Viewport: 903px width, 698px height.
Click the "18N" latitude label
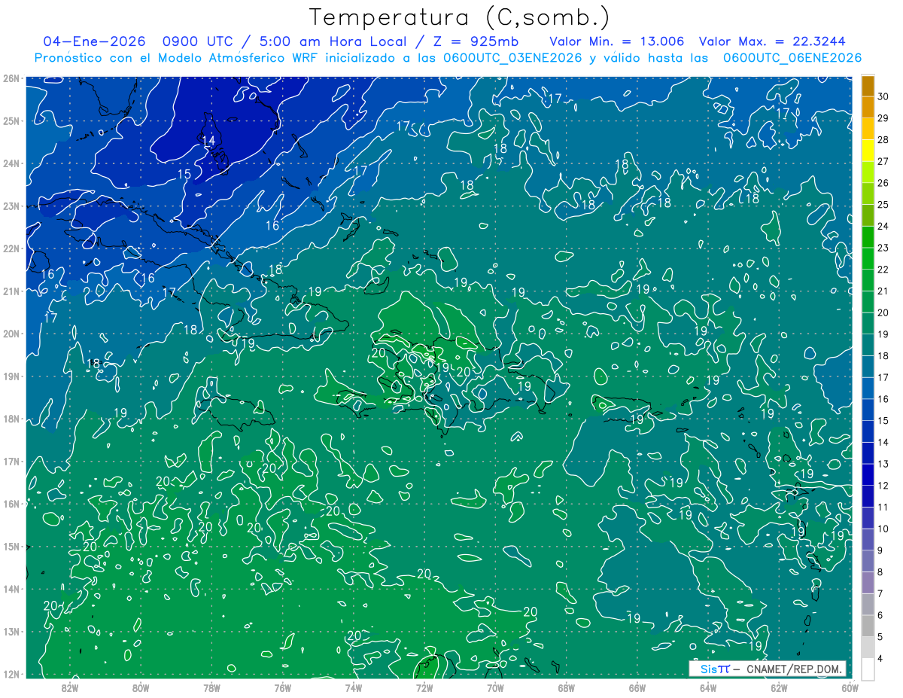11,419
